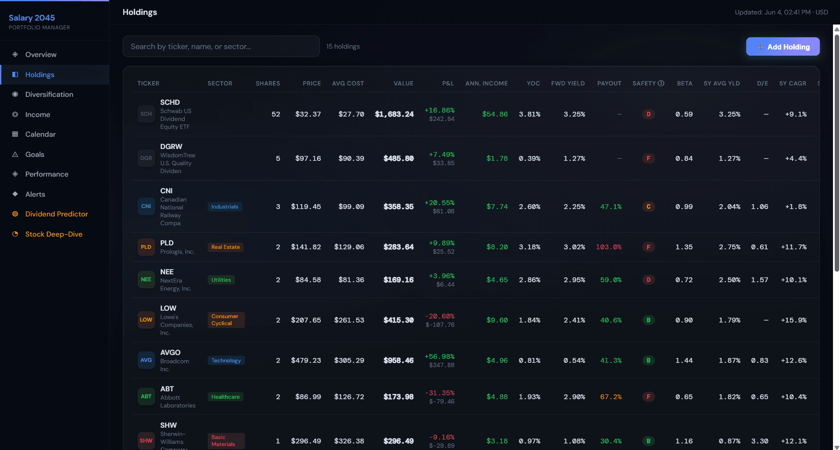Click the Calendar grid icon
The image size is (840, 450).
click(15, 134)
